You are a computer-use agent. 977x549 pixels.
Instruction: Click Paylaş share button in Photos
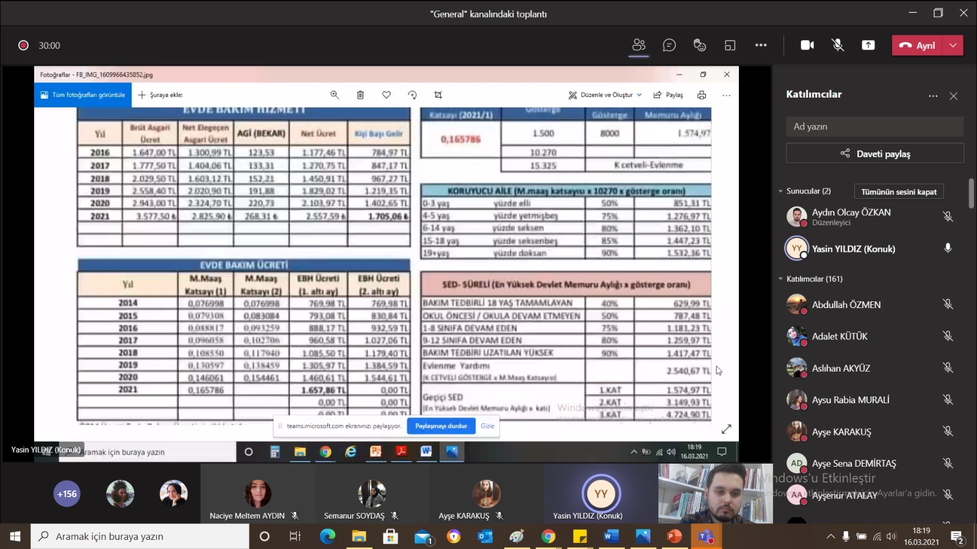point(668,95)
